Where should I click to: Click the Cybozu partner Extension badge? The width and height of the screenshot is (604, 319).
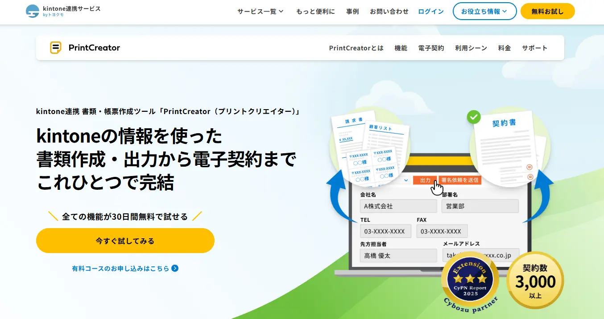[x=470, y=281]
